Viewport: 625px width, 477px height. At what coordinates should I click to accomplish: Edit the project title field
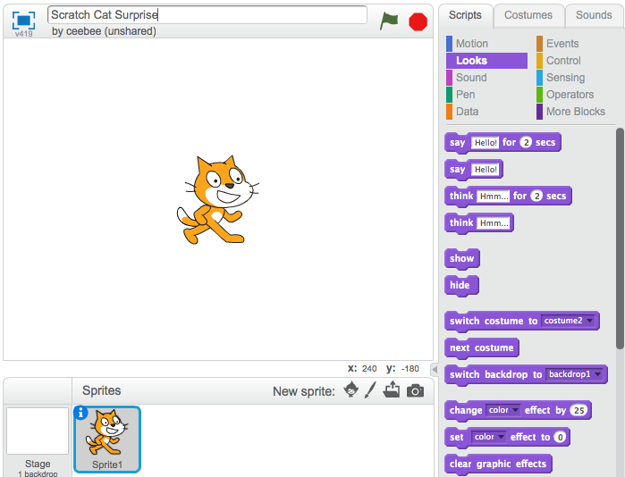coord(207,14)
